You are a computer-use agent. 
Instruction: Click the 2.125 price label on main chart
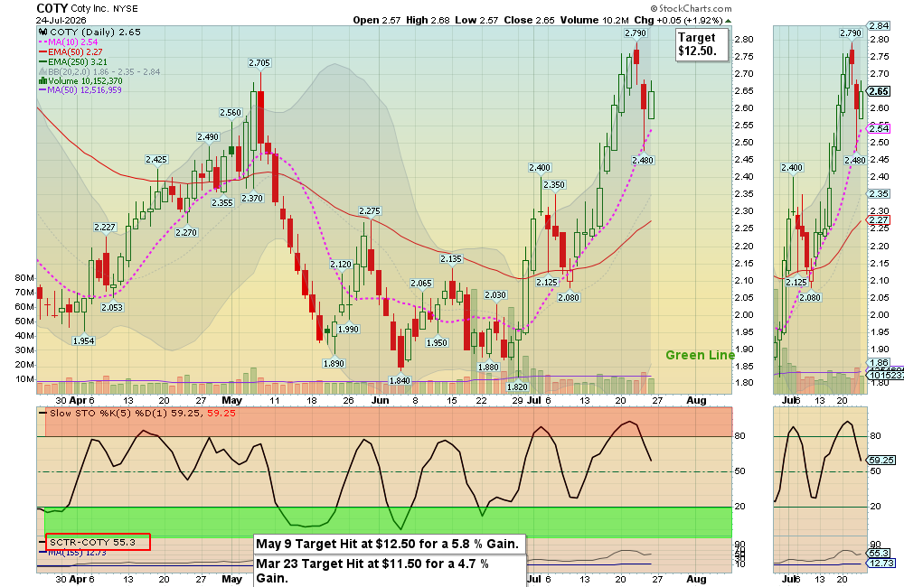tap(547, 283)
